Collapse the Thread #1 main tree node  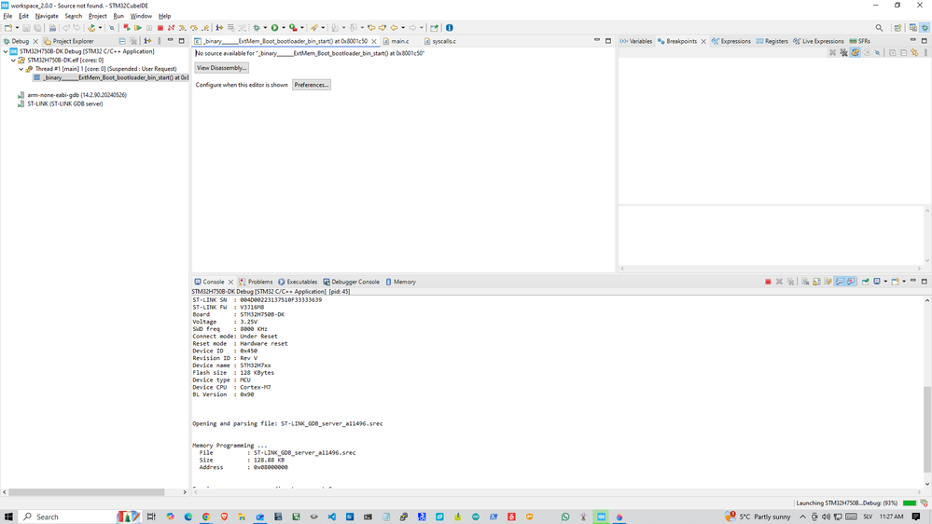21,69
